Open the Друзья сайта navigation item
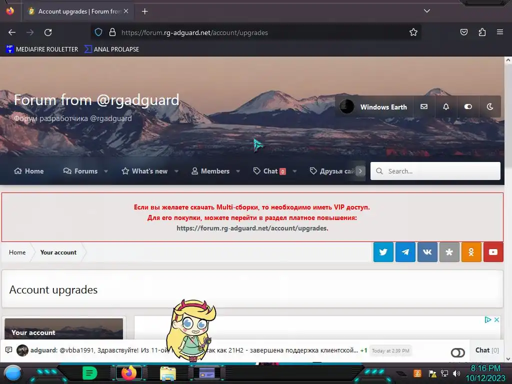512x384 pixels. coord(332,171)
